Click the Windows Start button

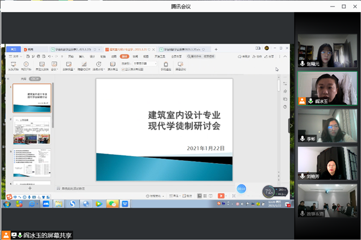point(7,205)
